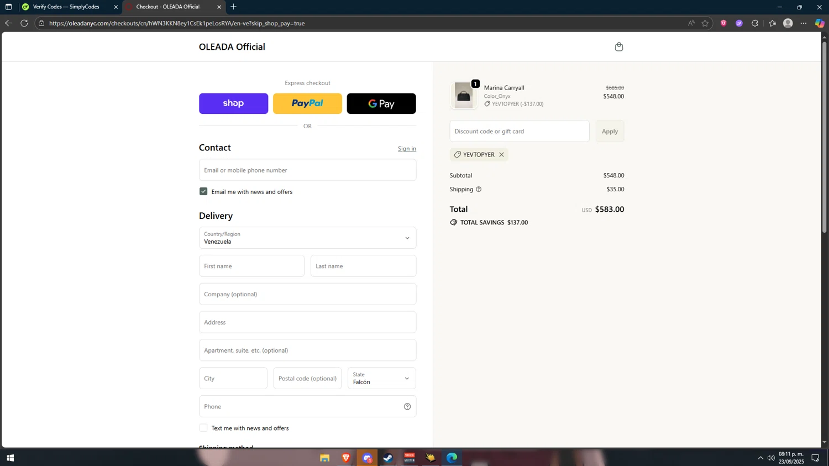The height and width of the screenshot is (466, 829).
Task: Open the browser profile avatar
Action: (x=788, y=23)
